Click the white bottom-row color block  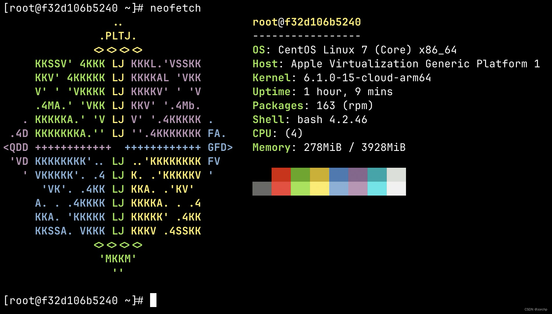click(x=396, y=189)
